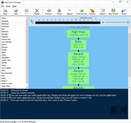
Task: Select the Robot 2 voice
Action: pos(13,81)
